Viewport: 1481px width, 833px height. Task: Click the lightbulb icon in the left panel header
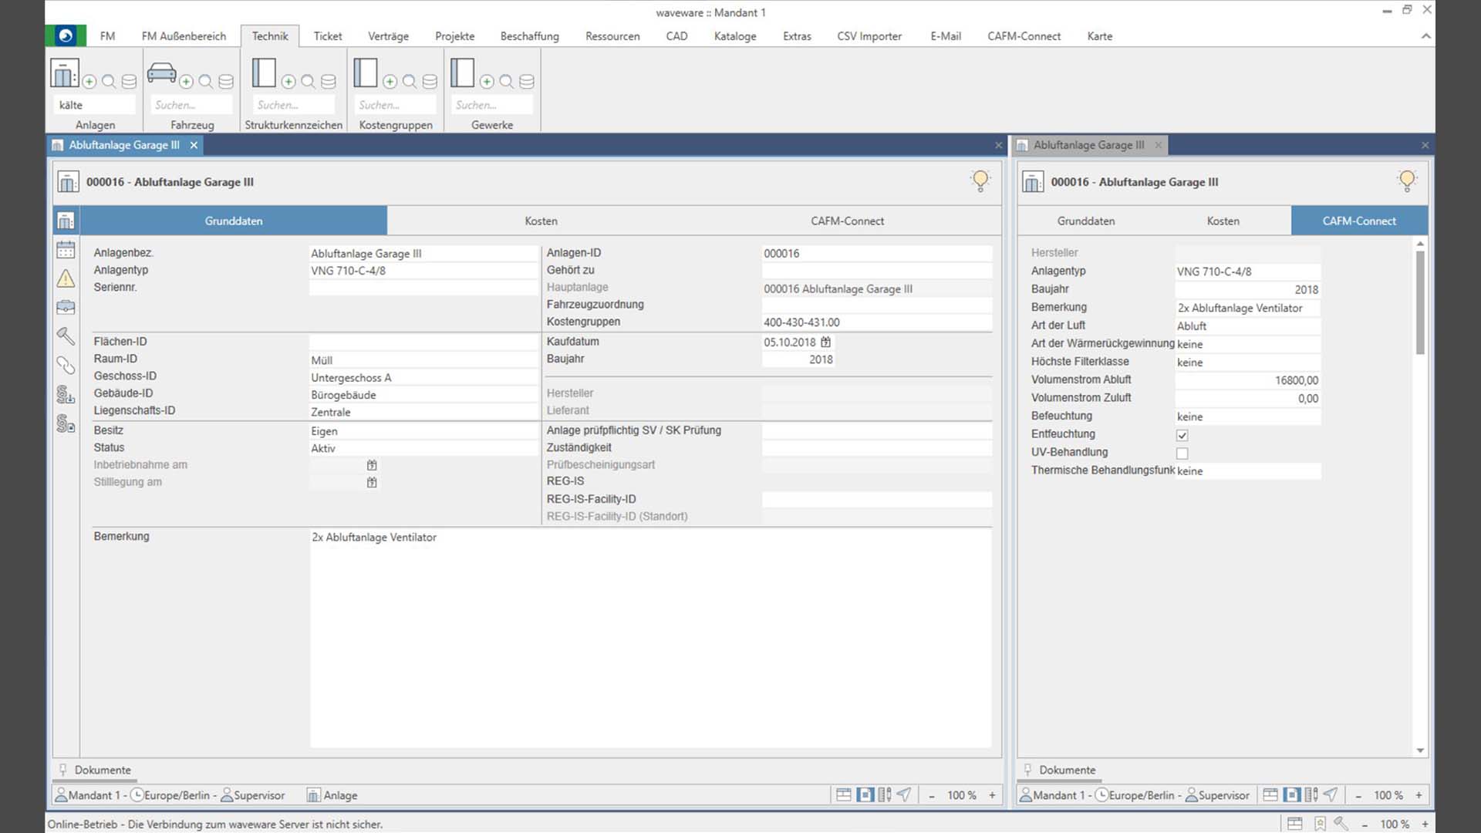[980, 181]
